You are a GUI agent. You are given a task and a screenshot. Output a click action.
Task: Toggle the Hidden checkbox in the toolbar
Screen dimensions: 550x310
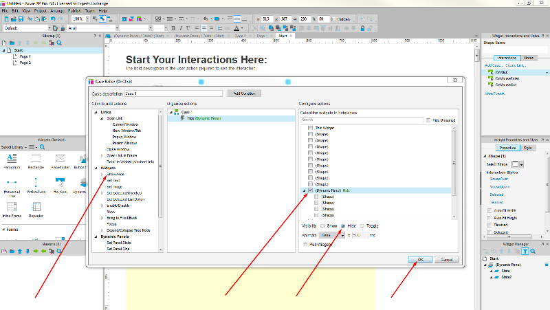(x=333, y=19)
